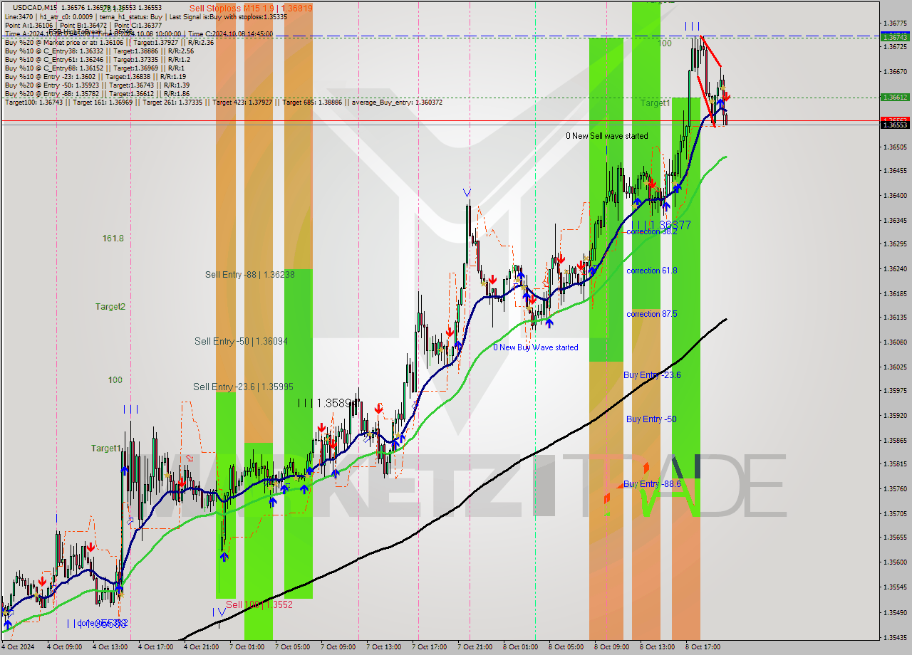Click the 'Buy %10 @ C_Entry88' row

point(95,68)
